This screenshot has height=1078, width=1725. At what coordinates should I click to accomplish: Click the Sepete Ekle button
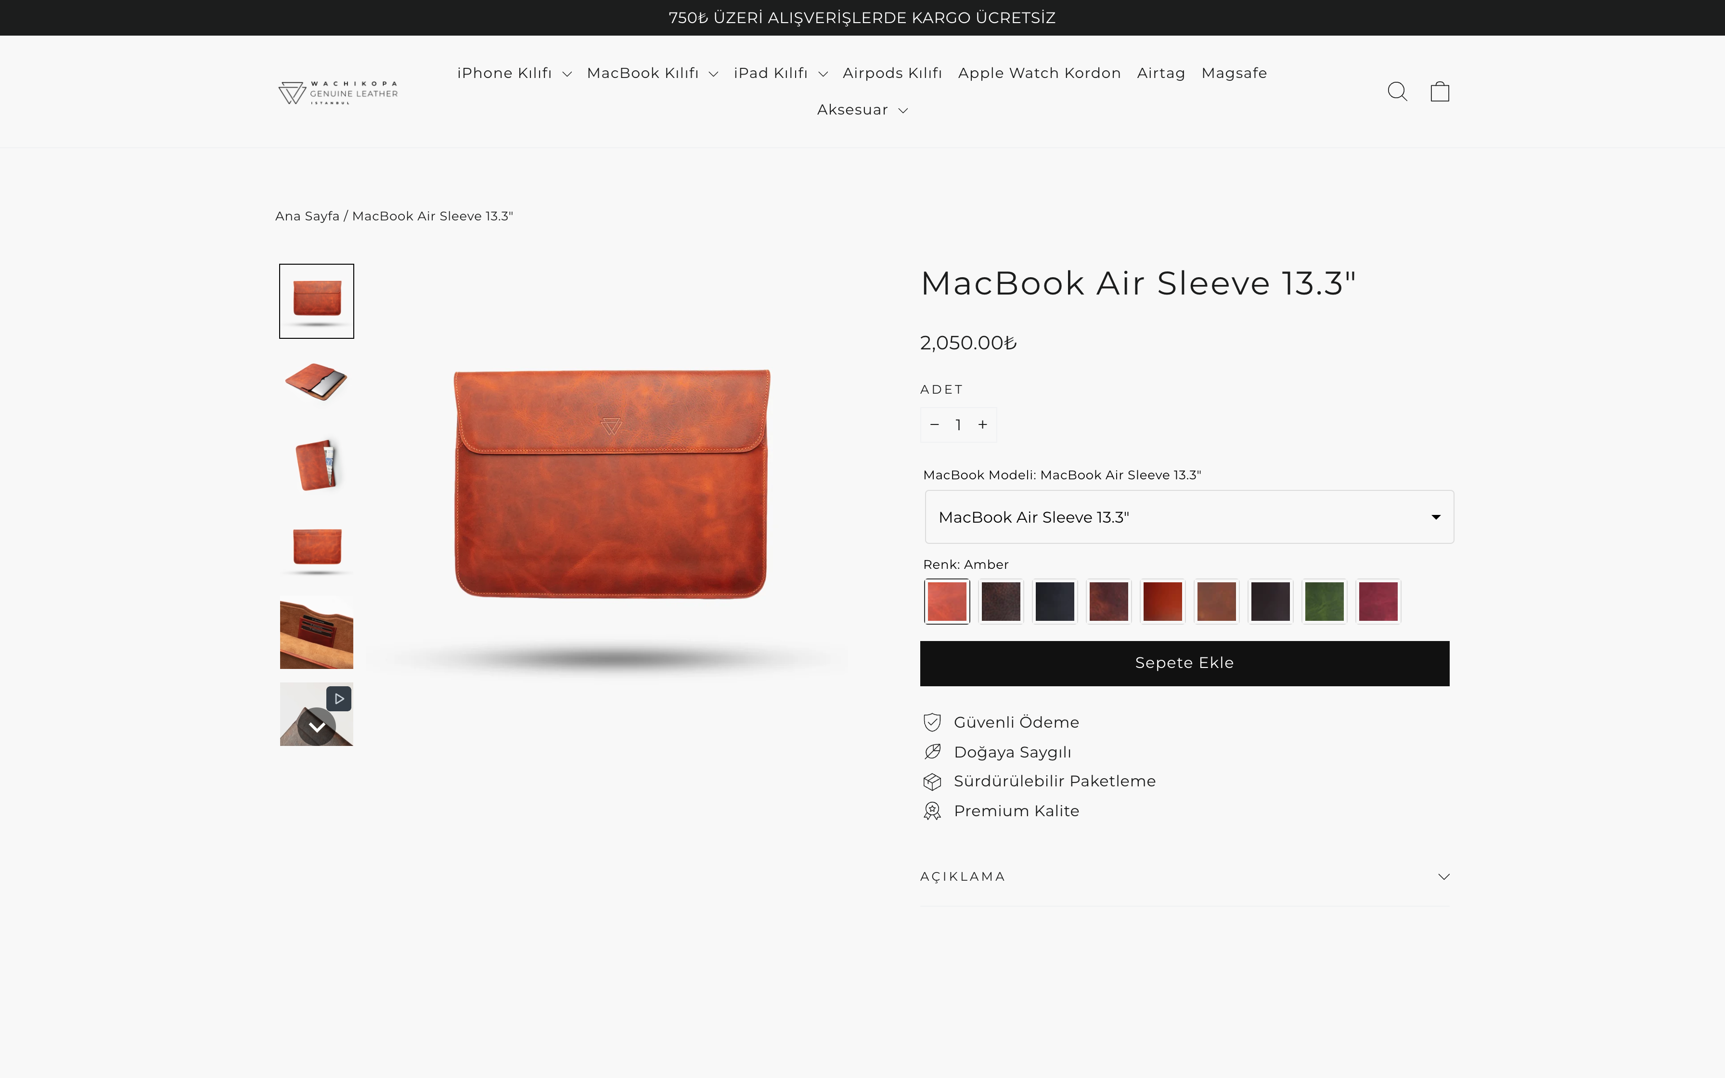click(1184, 663)
